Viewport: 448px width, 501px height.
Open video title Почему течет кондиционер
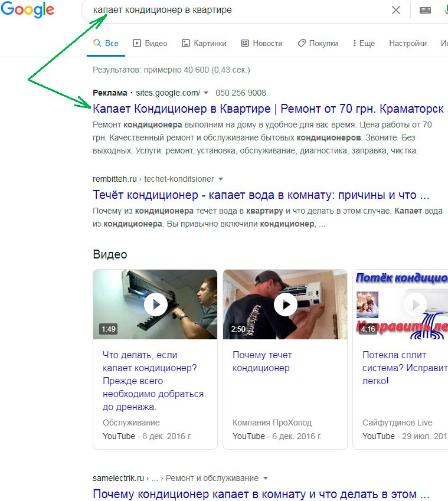(262, 361)
